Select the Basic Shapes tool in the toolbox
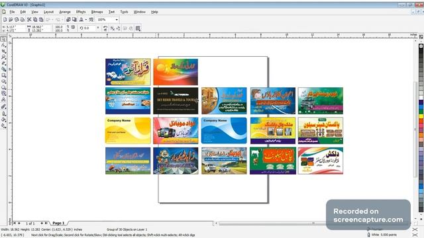424x238 pixels. [3, 93]
